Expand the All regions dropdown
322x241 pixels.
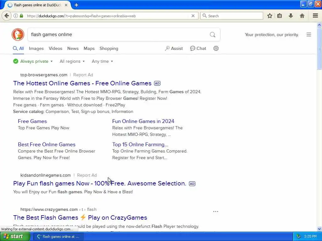pos(72,61)
